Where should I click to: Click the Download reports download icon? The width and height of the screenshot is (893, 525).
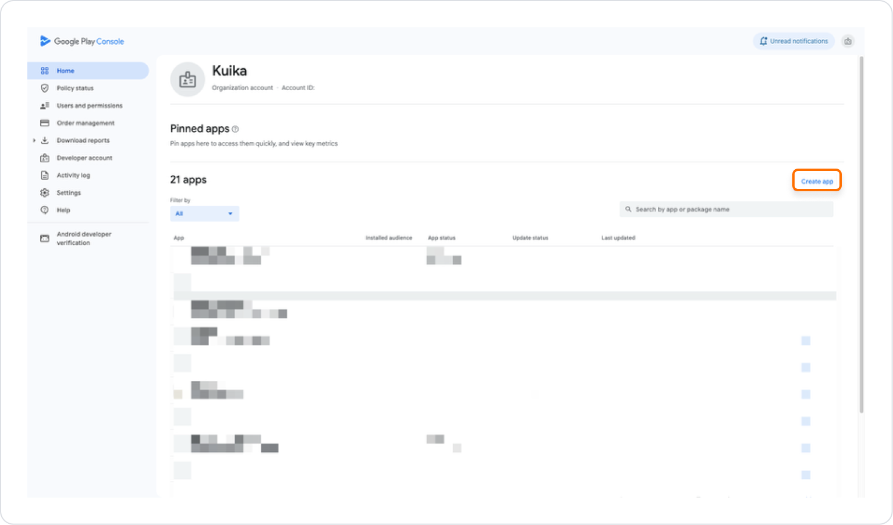45,141
